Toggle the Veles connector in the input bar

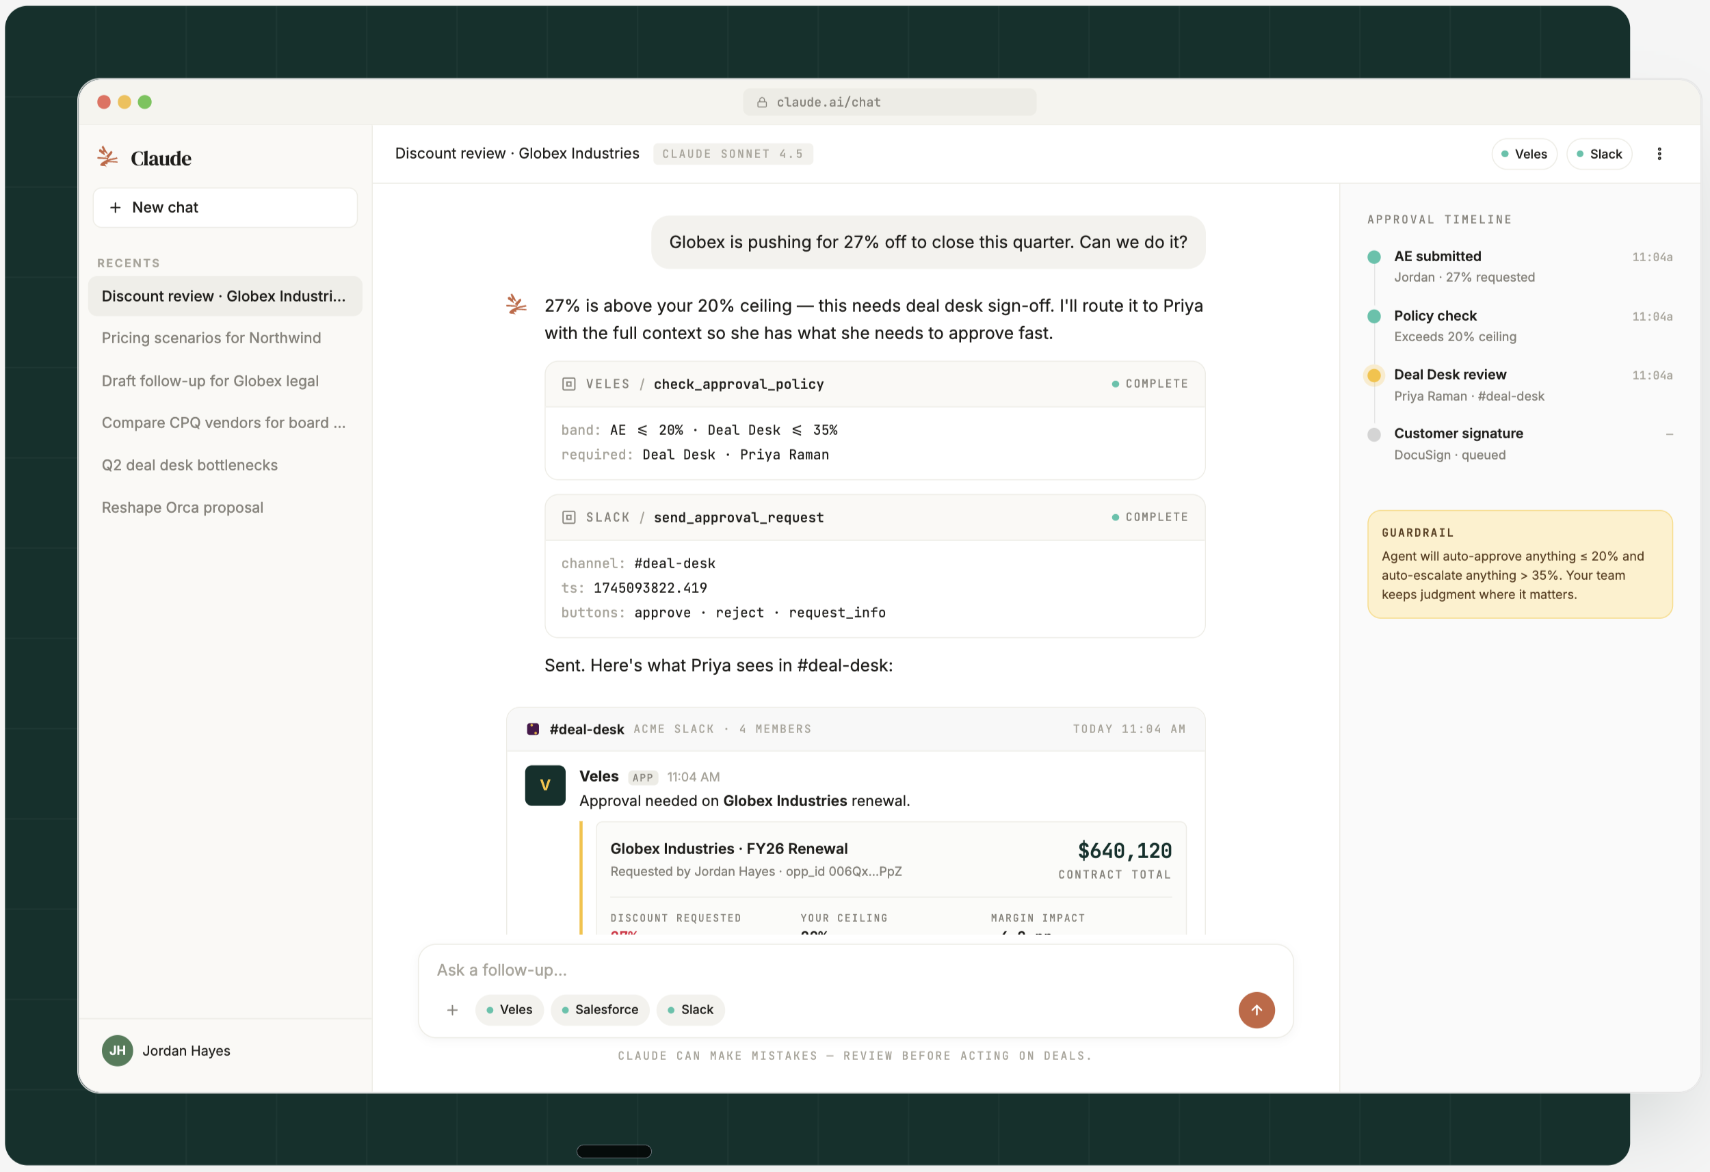pyautogui.click(x=508, y=1009)
